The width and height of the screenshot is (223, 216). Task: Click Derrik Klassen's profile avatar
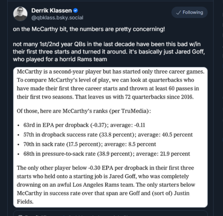coord(20,14)
